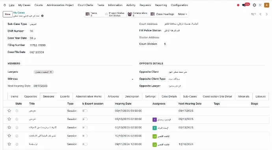
Task: Sort by Hearing Date column header
Action: click(123, 104)
